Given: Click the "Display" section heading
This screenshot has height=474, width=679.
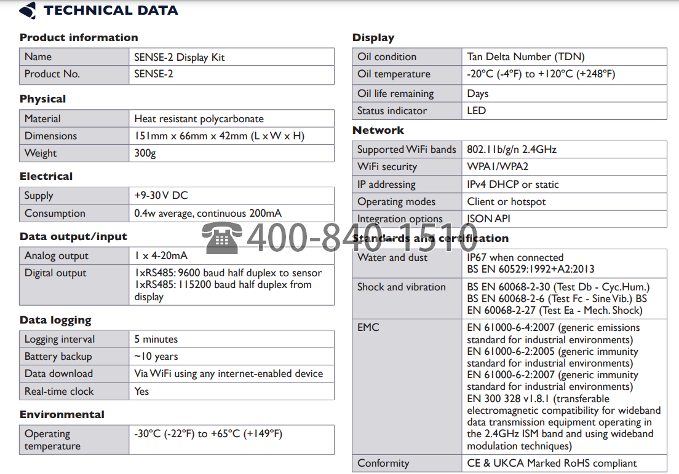Looking at the screenshot, I should click(373, 37).
